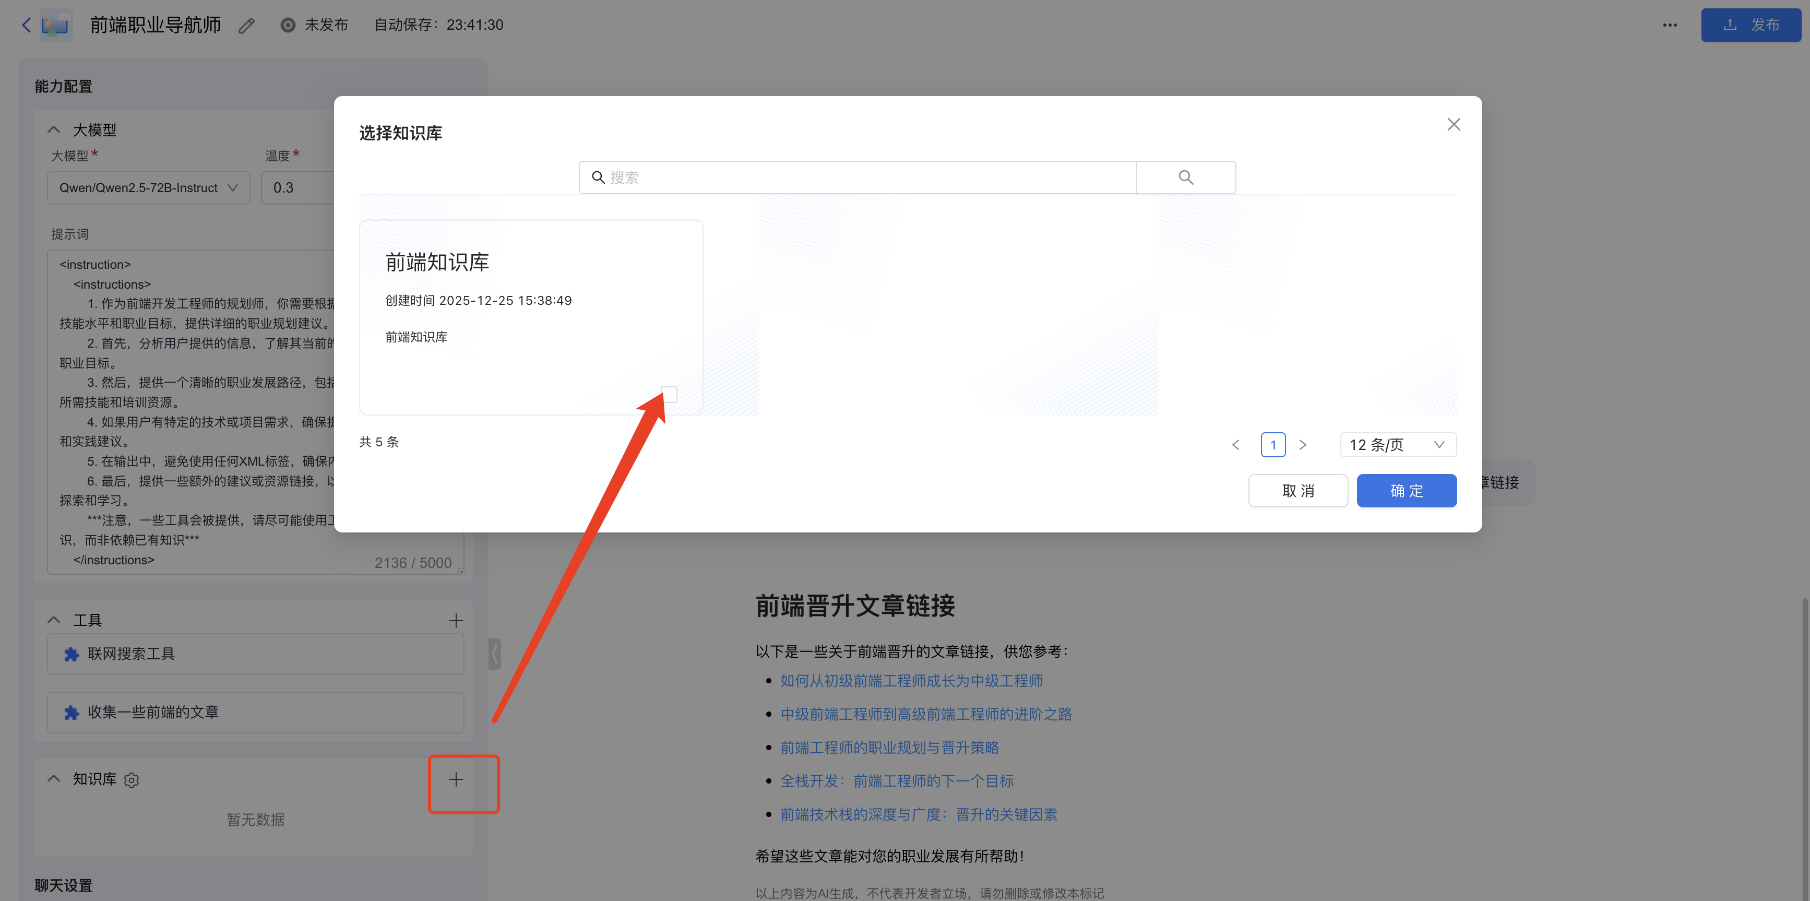This screenshot has height=901, width=1810.
Task: Click the back arrow icon
Action: [26, 25]
